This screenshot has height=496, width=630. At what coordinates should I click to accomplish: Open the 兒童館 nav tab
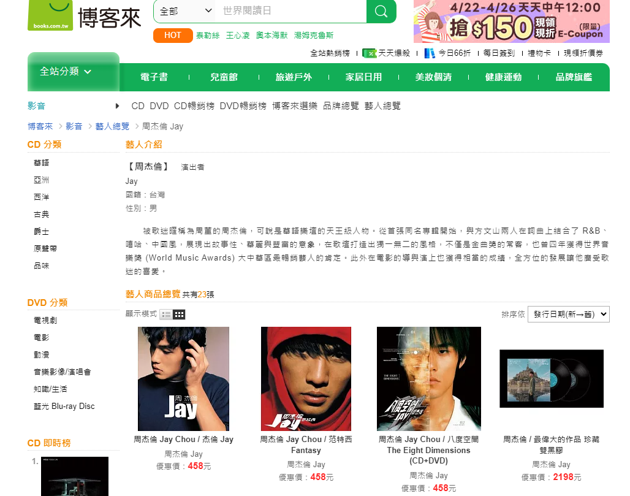click(x=224, y=77)
